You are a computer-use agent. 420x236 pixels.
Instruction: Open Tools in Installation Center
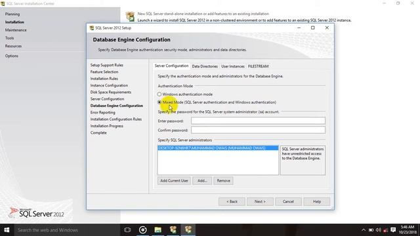[9, 38]
